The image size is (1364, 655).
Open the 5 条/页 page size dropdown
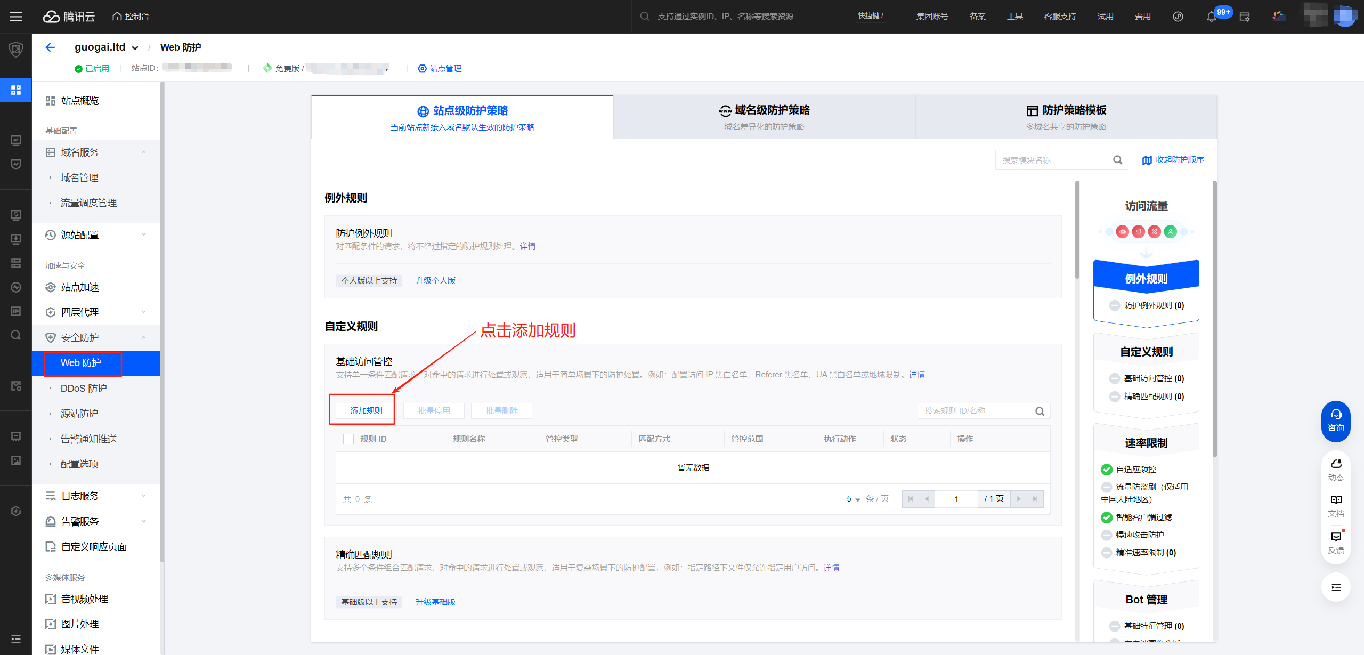point(853,499)
